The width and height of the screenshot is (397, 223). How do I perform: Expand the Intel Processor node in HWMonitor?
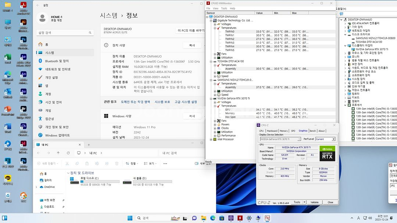[211, 139]
